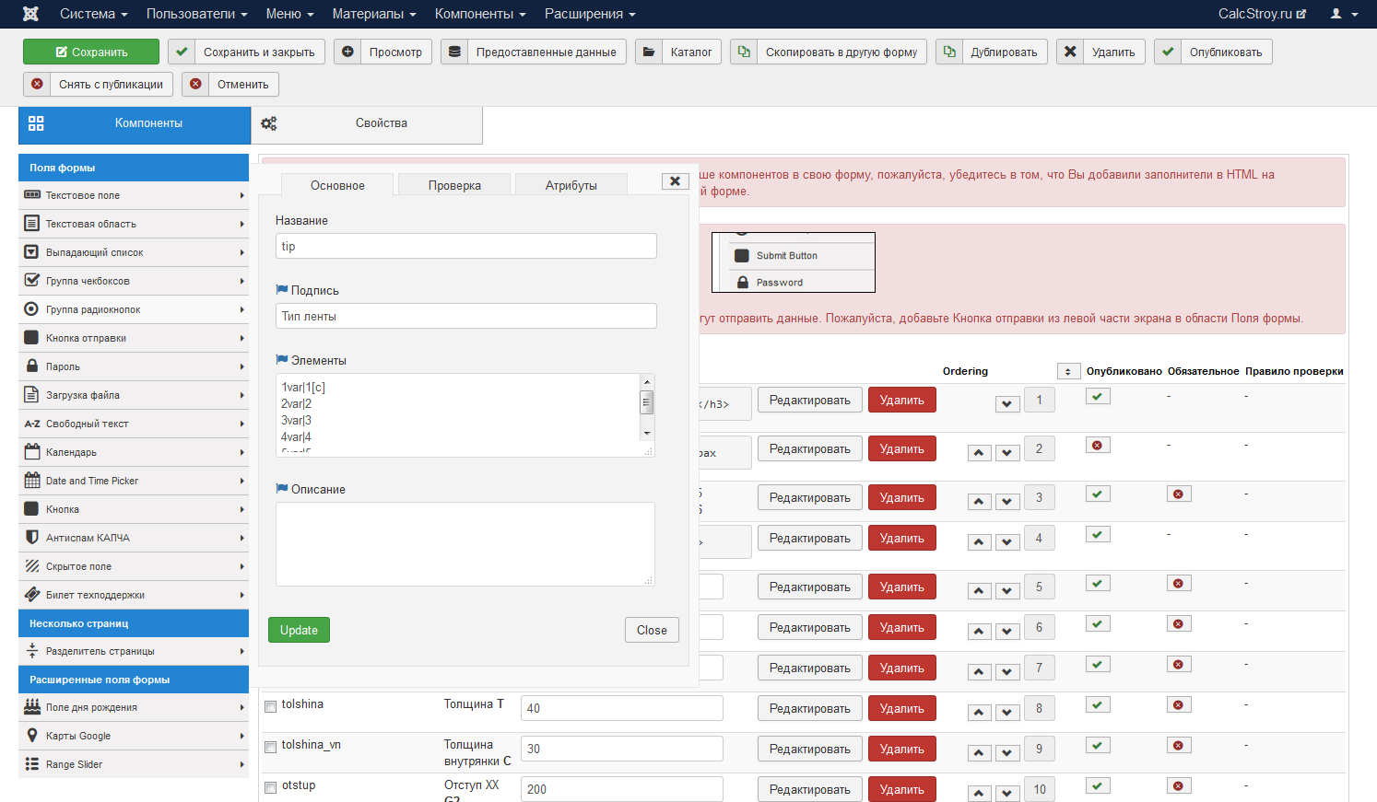Click the Birthday field cake icon

32,707
